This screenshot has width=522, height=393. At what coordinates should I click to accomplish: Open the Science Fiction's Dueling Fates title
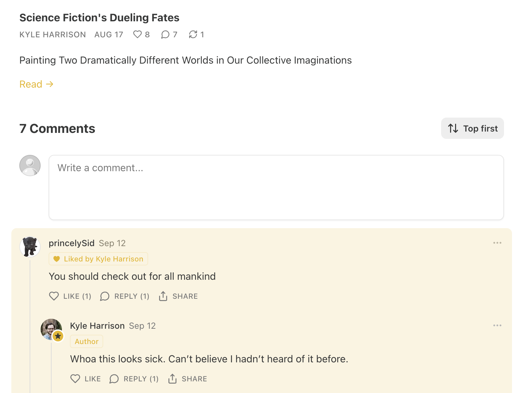[99, 18]
